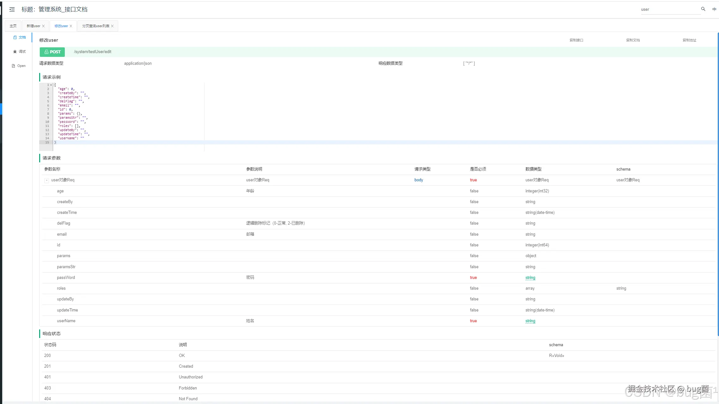The width and height of the screenshot is (719, 404).
Task: Close the 新增user tab
Action: (x=43, y=26)
